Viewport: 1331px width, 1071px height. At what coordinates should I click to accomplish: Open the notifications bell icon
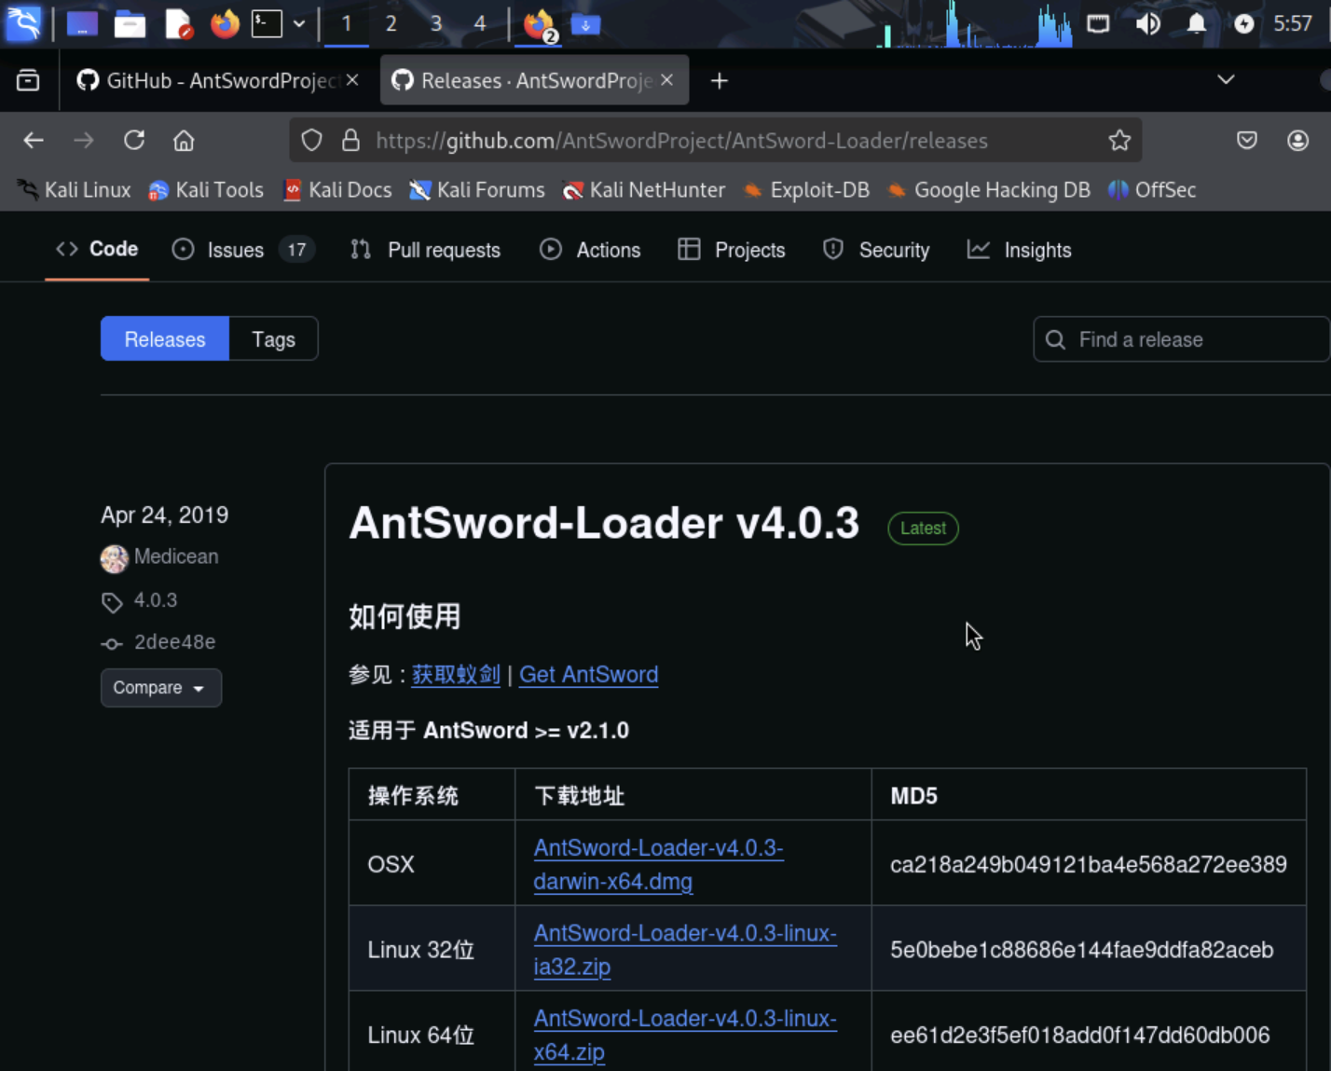pos(1196,24)
